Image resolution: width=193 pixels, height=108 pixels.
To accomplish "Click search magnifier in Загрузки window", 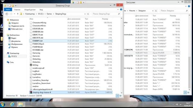I will click(187, 11).
